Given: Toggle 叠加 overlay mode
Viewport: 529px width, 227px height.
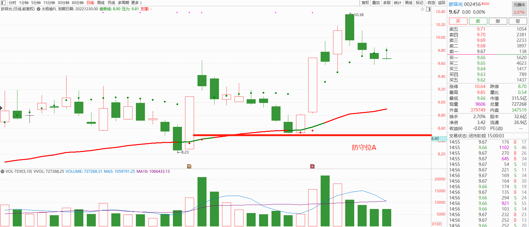Looking at the screenshot, I should click(376, 3).
